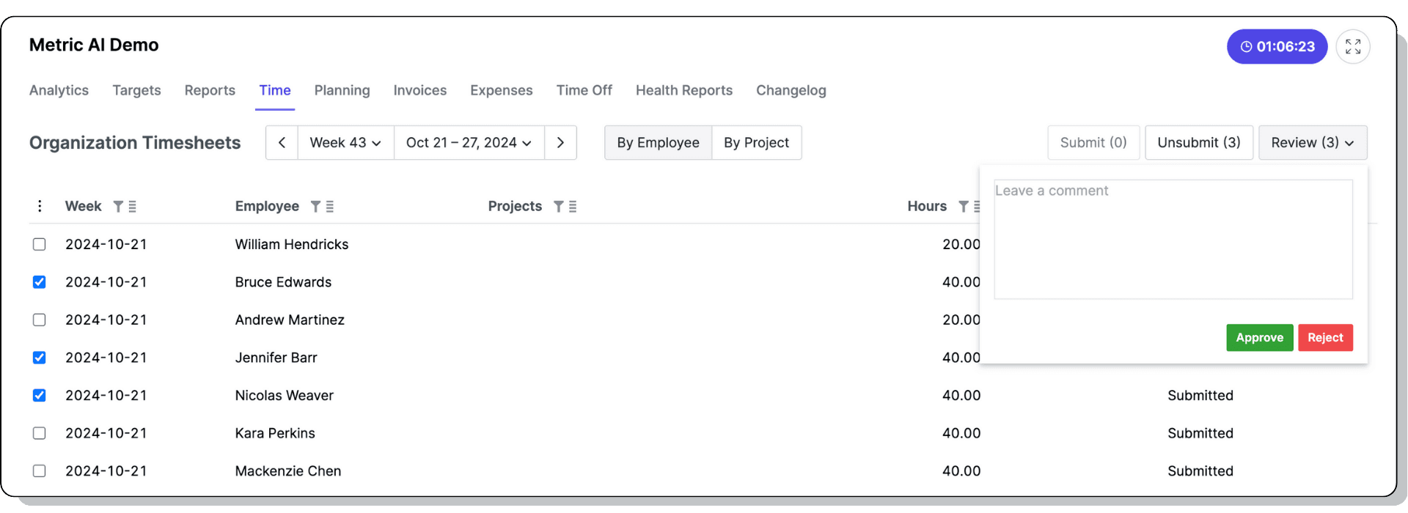Collapse the Review (3) dropdown
This screenshot has height=513, width=1408.
pos(1313,142)
